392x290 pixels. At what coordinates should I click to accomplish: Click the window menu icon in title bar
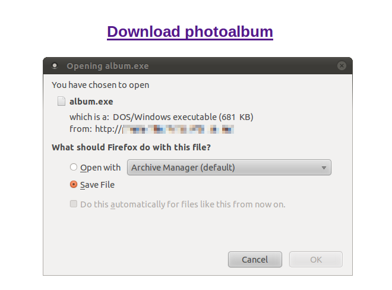tap(55, 66)
